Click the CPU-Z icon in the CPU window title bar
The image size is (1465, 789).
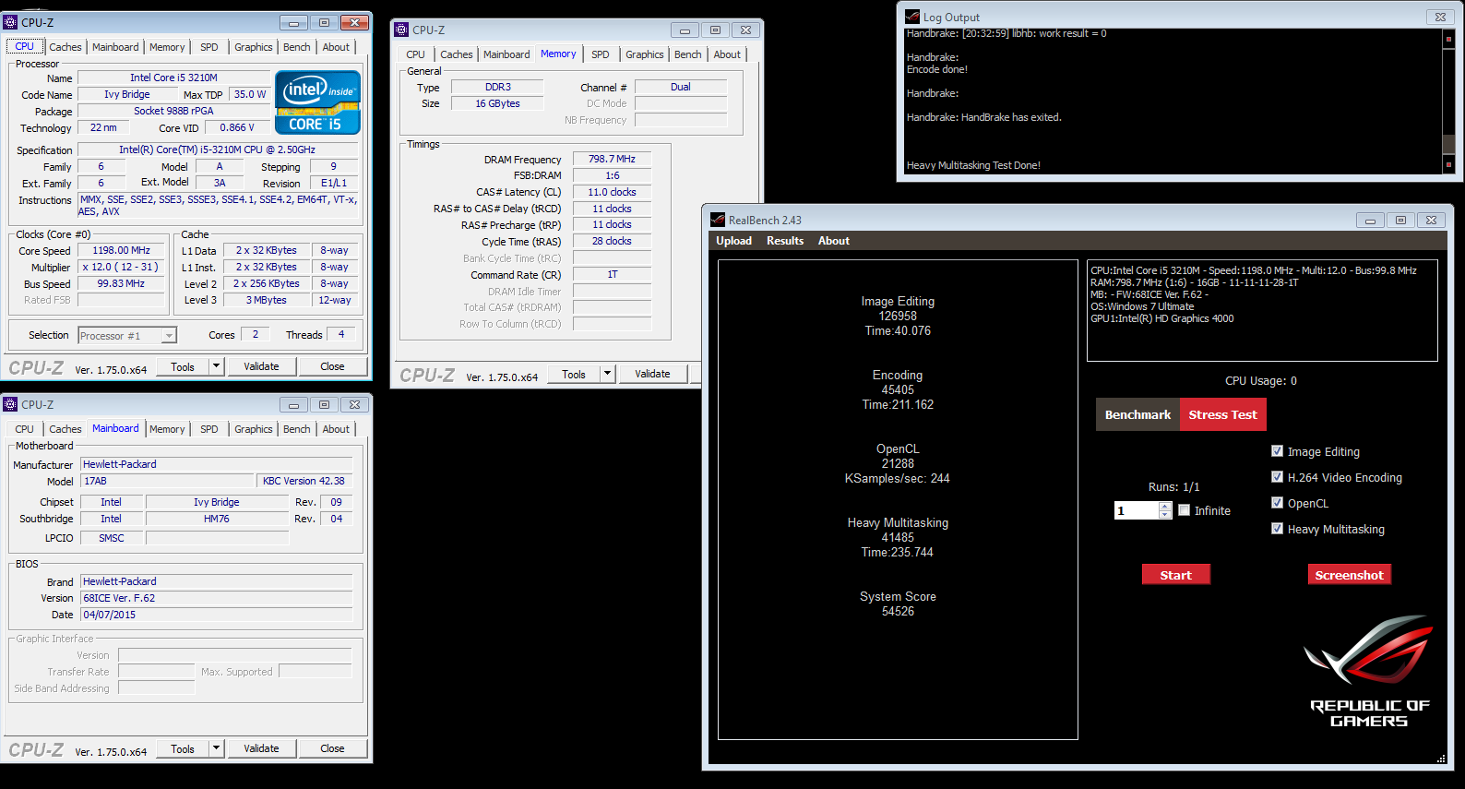pos(11,22)
